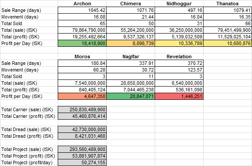Click yellow Thanatos profit per day 10,680,876
Screen dimensions: 252x166
click(227, 43)
